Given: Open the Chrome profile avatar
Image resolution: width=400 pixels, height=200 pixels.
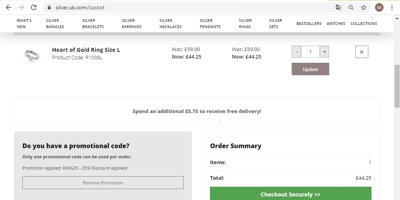Looking at the screenshot, I should 379,7.
